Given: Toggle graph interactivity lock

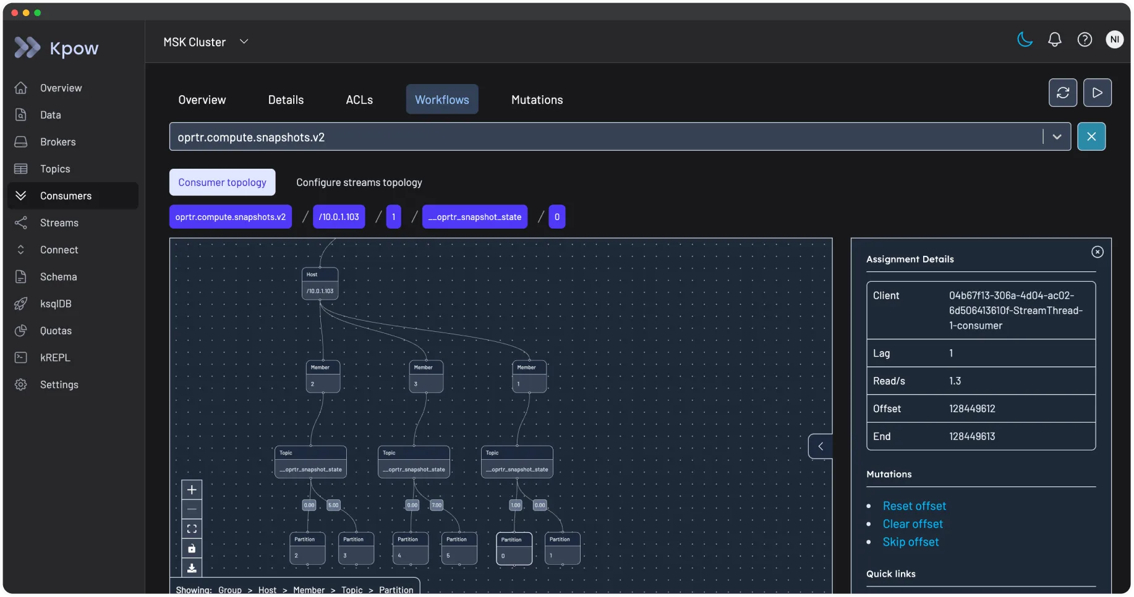Looking at the screenshot, I should tap(192, 549).
